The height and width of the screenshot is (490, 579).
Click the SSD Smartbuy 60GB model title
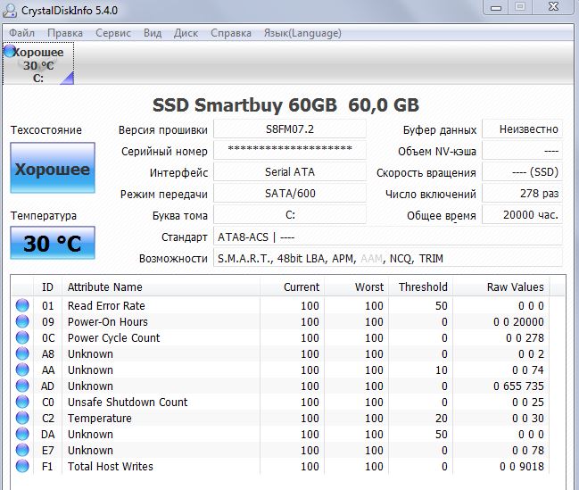pyautogui.click(x=285, y=105)
